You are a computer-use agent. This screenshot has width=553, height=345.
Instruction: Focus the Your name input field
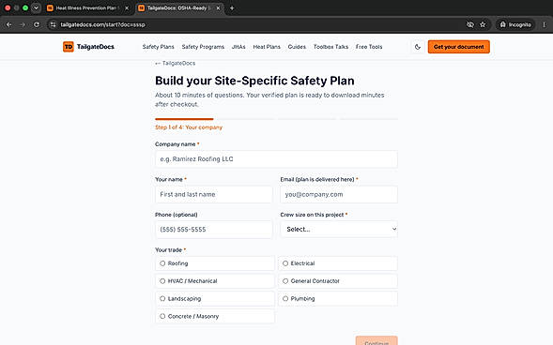[214, 194]
